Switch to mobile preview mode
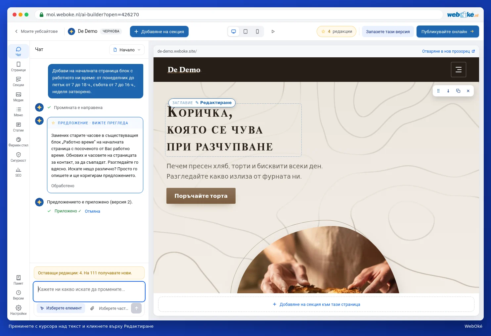The image size is (491, 336). coord(257,31)
